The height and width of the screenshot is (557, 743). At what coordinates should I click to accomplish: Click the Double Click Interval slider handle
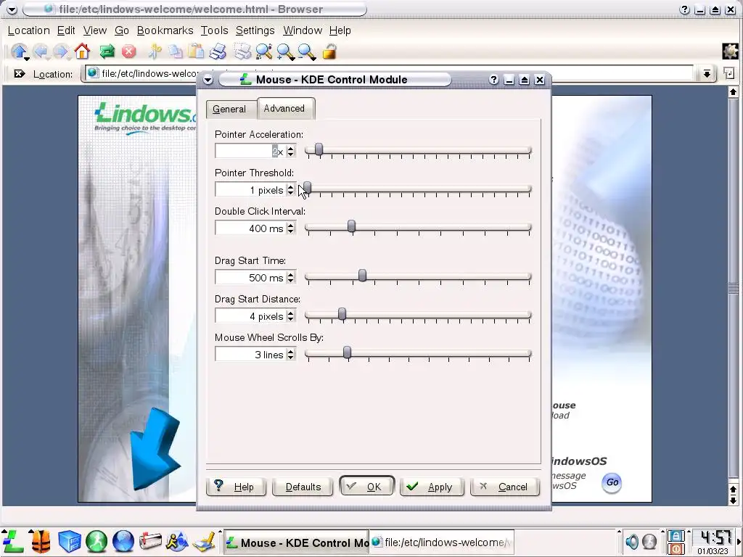351,226
